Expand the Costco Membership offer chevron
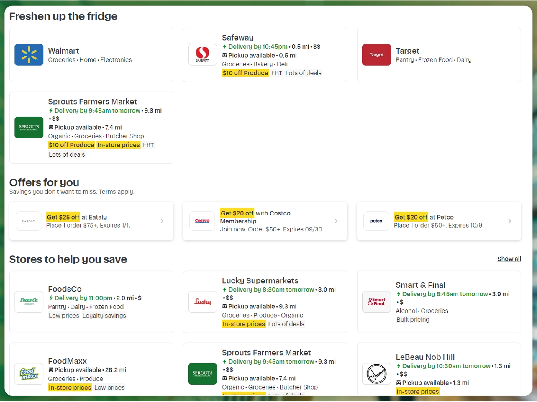The image size is (537, 402). [x=336, y=221]
